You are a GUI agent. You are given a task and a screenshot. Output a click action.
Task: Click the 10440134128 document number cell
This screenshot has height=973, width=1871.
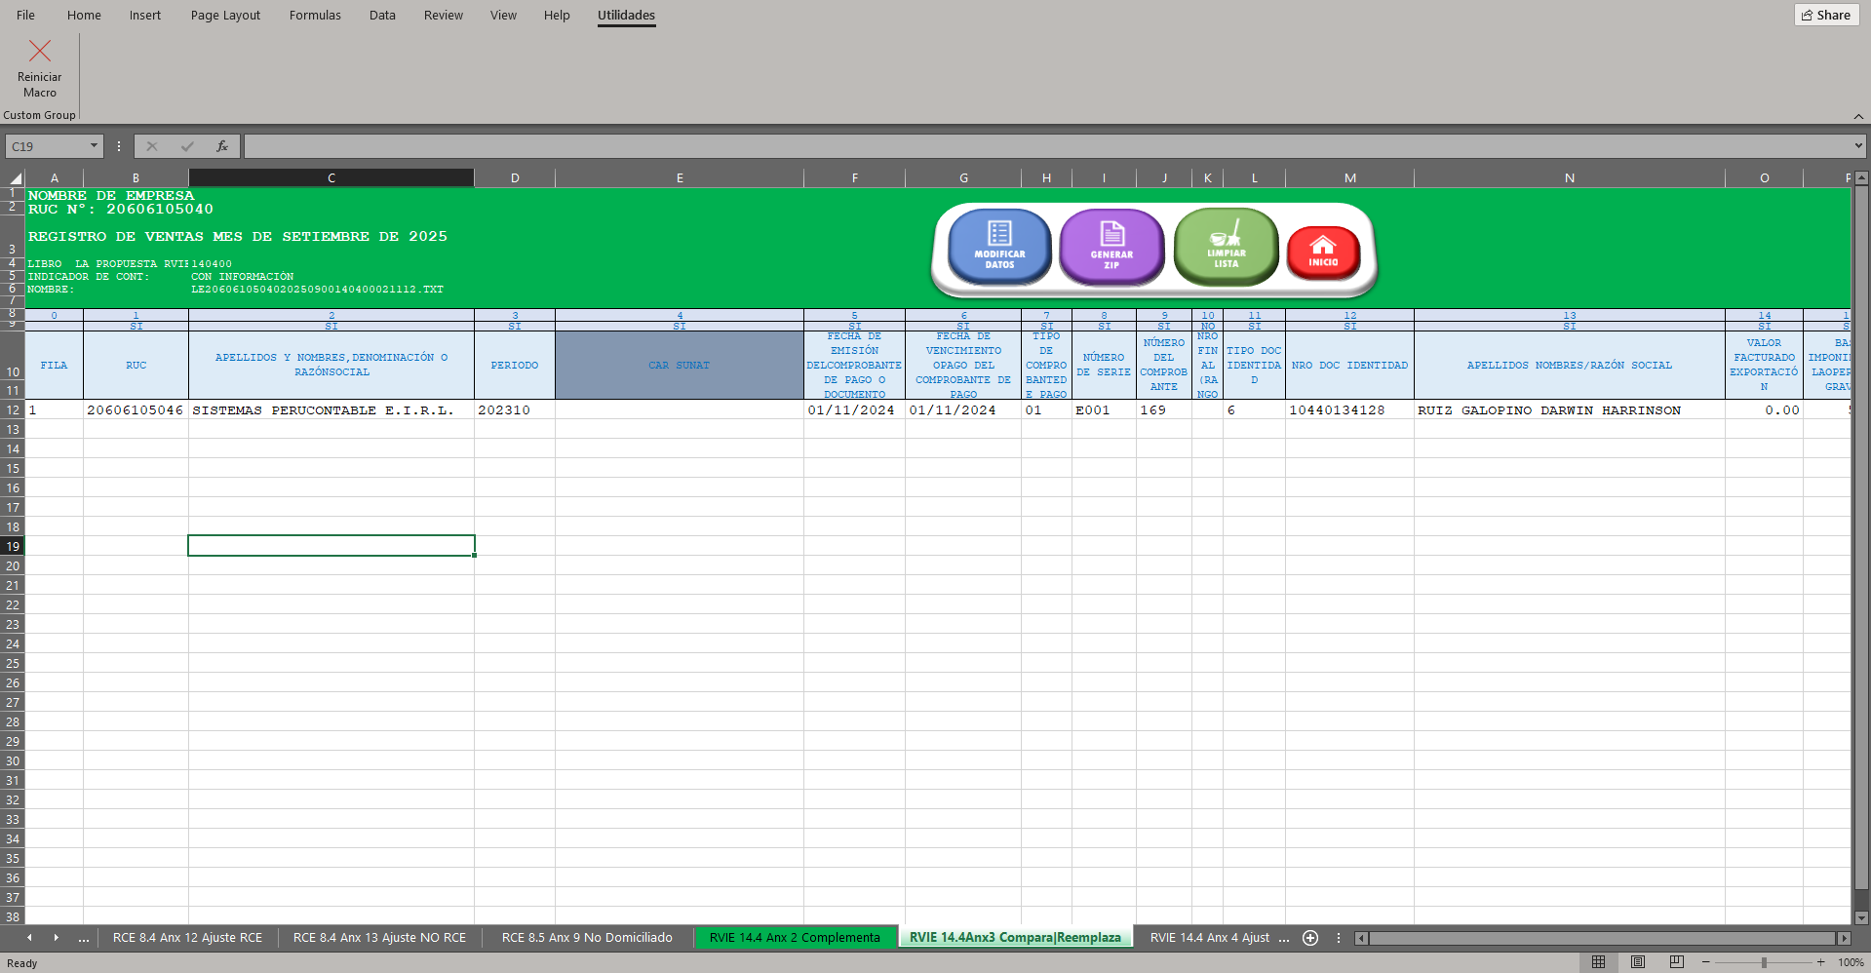1349,409
